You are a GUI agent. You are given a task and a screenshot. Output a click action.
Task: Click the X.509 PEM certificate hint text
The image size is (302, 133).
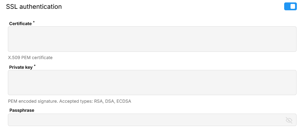click(30, 58)
